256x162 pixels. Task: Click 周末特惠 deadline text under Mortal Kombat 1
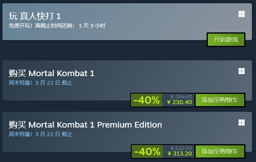(x=41, y=83)
